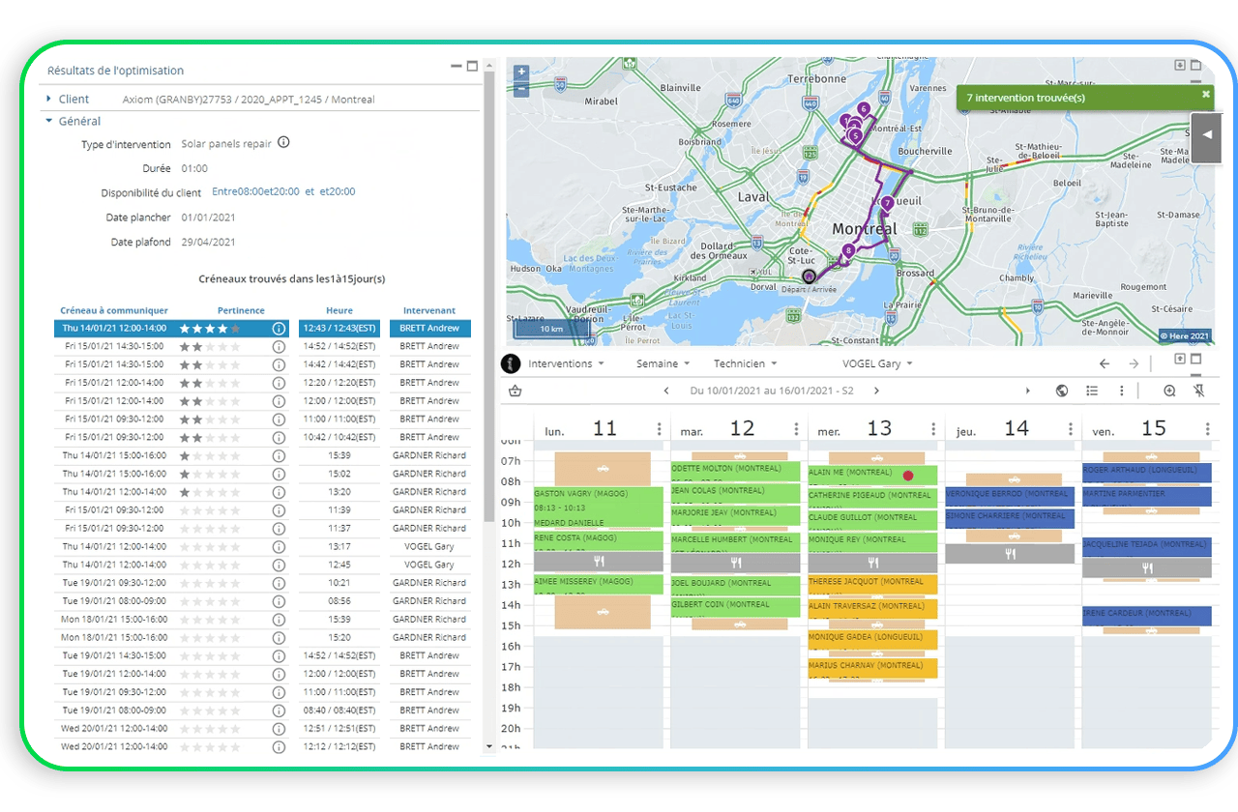Click the et20:00 availability link
1238x812 pixels.
click(338, 191)
